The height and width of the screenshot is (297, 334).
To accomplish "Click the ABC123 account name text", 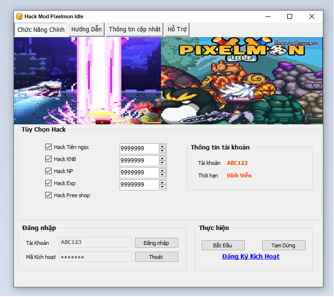I will pos(237,163).
